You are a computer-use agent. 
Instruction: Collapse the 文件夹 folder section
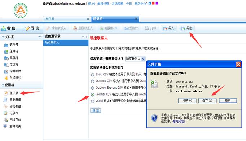[x=3, y=37]
